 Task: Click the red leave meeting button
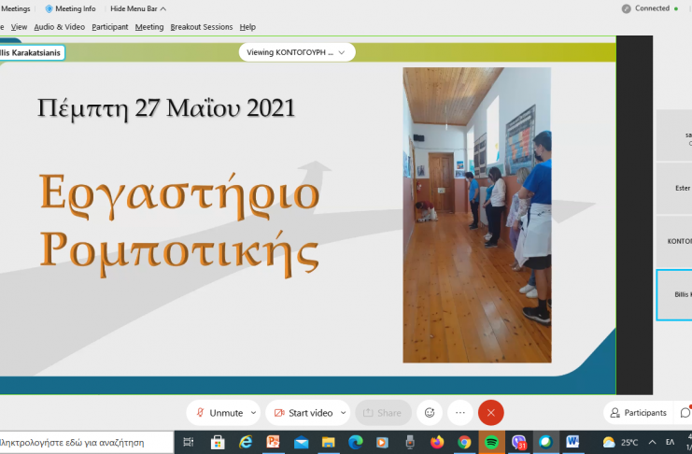(490, 413)
